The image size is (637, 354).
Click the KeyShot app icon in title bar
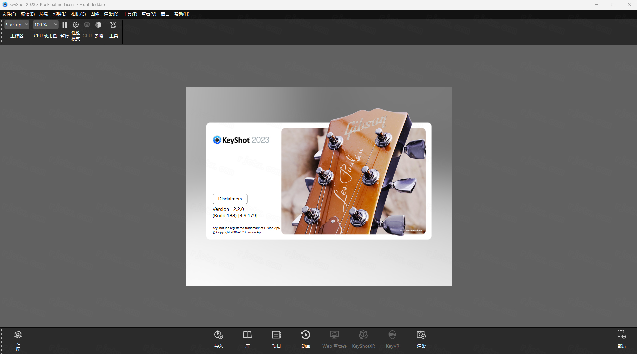(x=5, y=4)
